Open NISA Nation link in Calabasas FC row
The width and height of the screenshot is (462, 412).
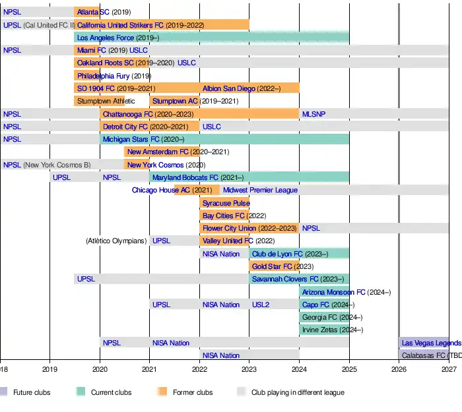(x=221, y=355)
